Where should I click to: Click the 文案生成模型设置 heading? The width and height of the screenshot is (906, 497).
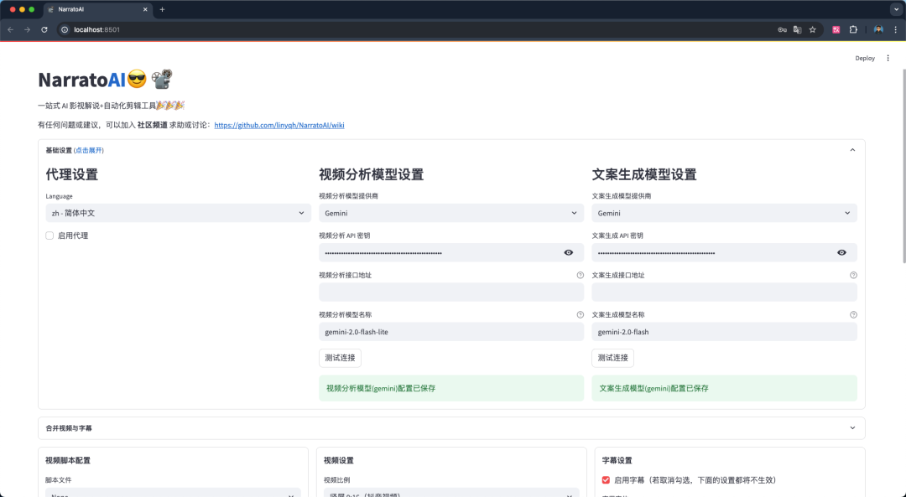(644, 174)
